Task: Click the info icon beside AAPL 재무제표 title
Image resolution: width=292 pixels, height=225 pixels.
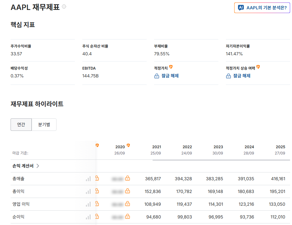Action: [x=64, y=7]
